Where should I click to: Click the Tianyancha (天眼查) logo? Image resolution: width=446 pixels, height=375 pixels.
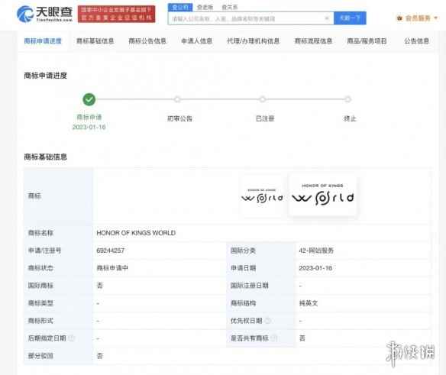[x=44, y=15]
